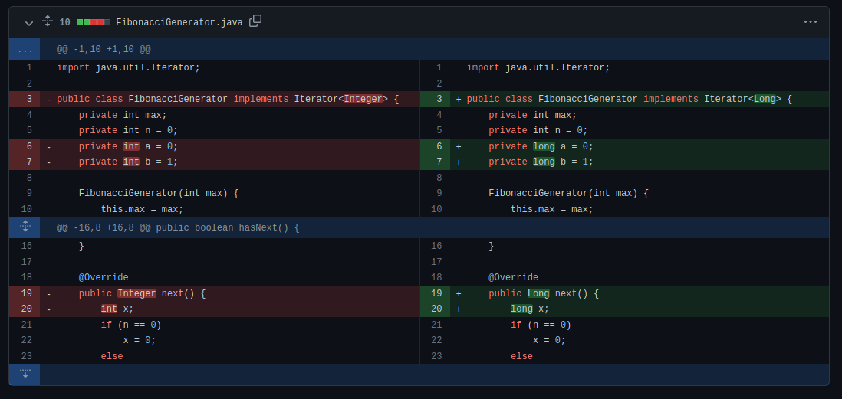Click removed int on left line 7
842x399 pixels.
pos(131,162)
